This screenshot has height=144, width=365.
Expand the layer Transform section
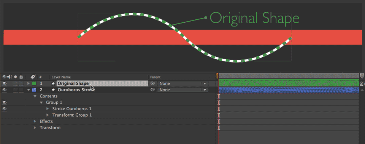click(x=35, y=128)
